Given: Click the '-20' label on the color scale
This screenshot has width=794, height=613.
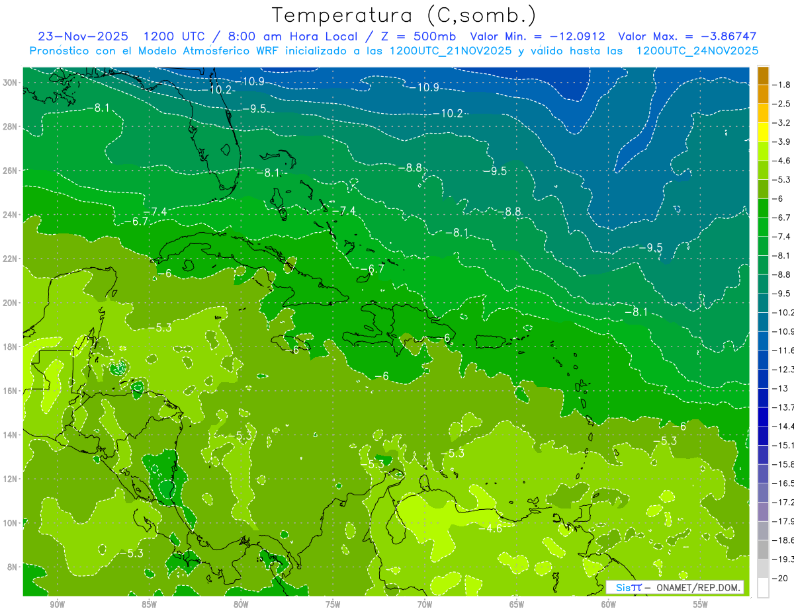Looking at the screenshot, I should click(x=780, y=579).
